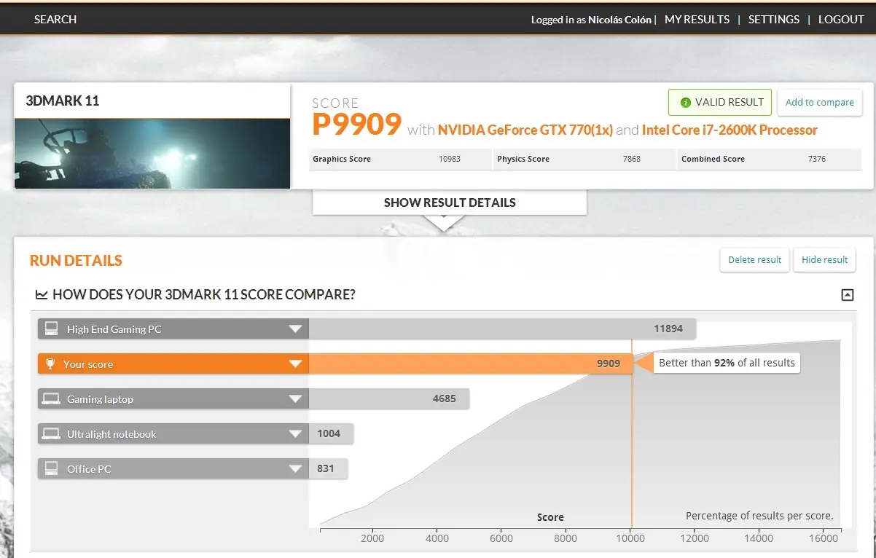Click the Hide result button

(x=825, y=259)
